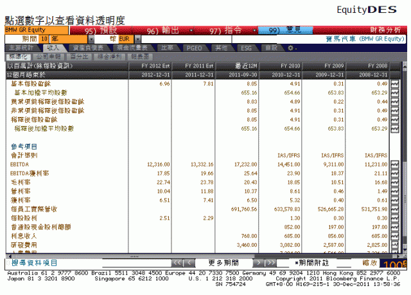Screen dimensions: 411x295
Task: Click the 99) 意見 feedback button
Action: [285, 30]
